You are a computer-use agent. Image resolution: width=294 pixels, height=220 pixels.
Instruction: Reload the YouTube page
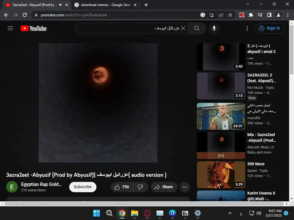pos(25,15)
